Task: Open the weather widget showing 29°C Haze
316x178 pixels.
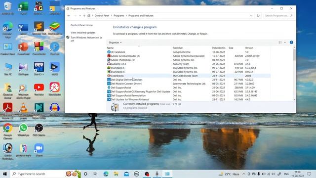Action: click(229, 174)
